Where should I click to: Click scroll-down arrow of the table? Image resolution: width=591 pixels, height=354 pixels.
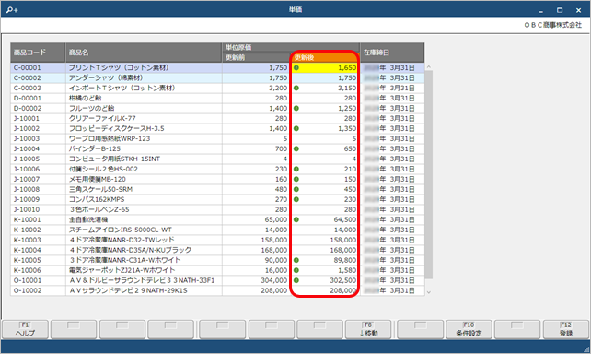(429, 292)
